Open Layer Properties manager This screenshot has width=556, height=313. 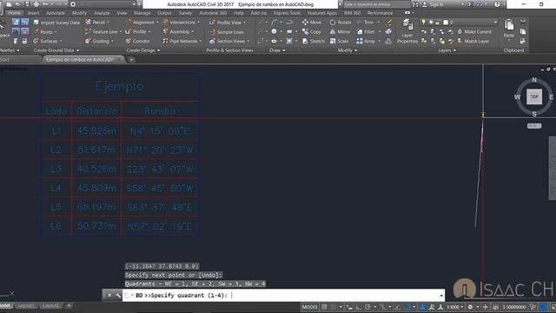pyautogui.click(x=407, y=31)
